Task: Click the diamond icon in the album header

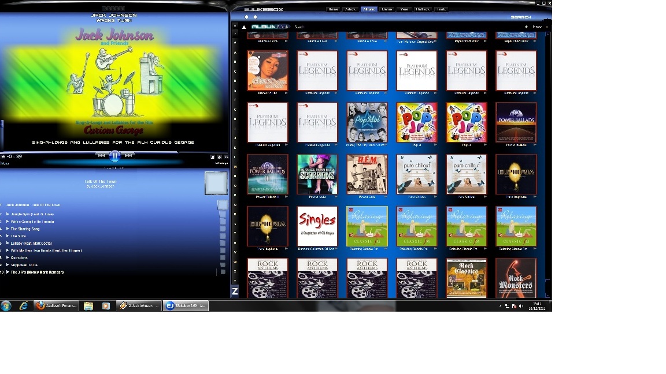Action: tap(526, 27)
